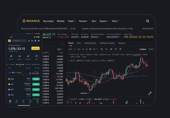Collapse the Vol(BTC) indicator chevron

pyautogui.click(x=69, y=99)
